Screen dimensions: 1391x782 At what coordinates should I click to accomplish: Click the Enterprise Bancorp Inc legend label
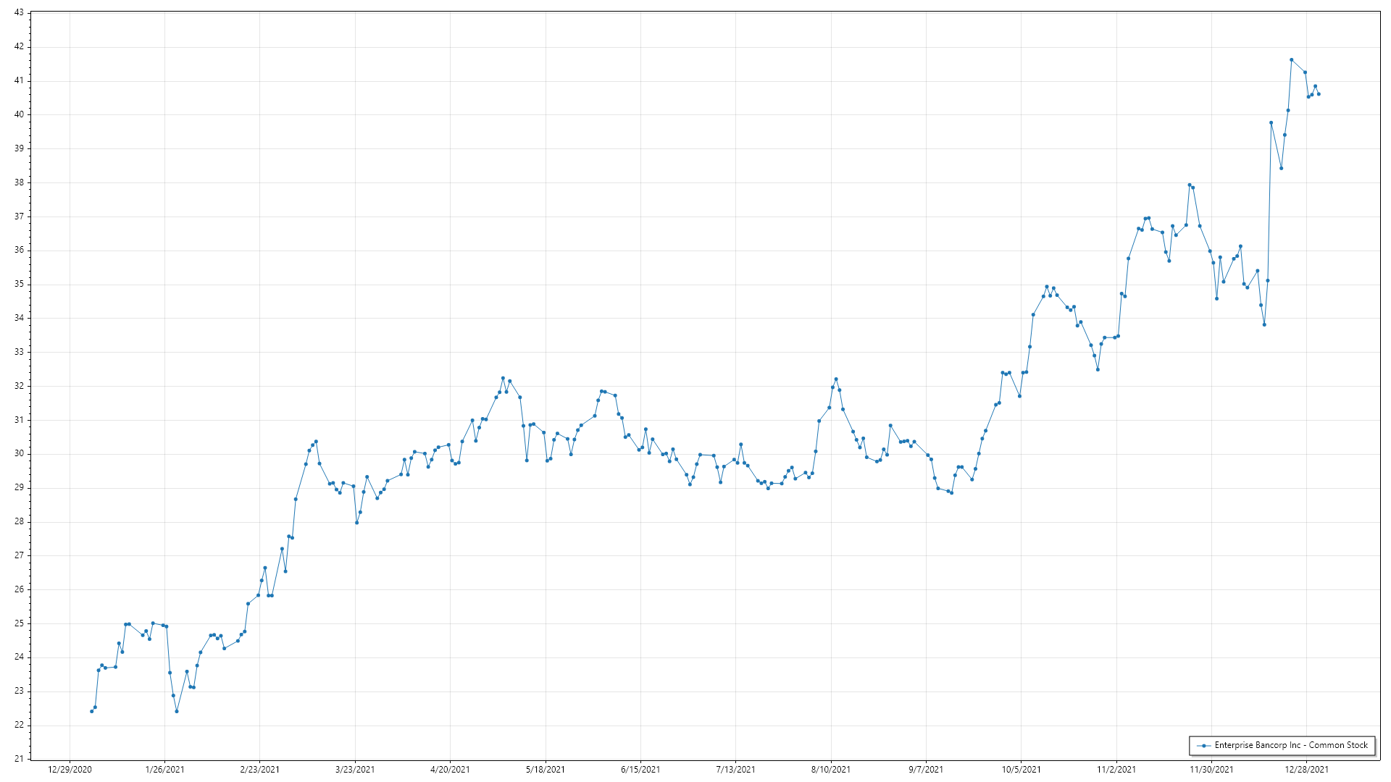[1291, 745]
